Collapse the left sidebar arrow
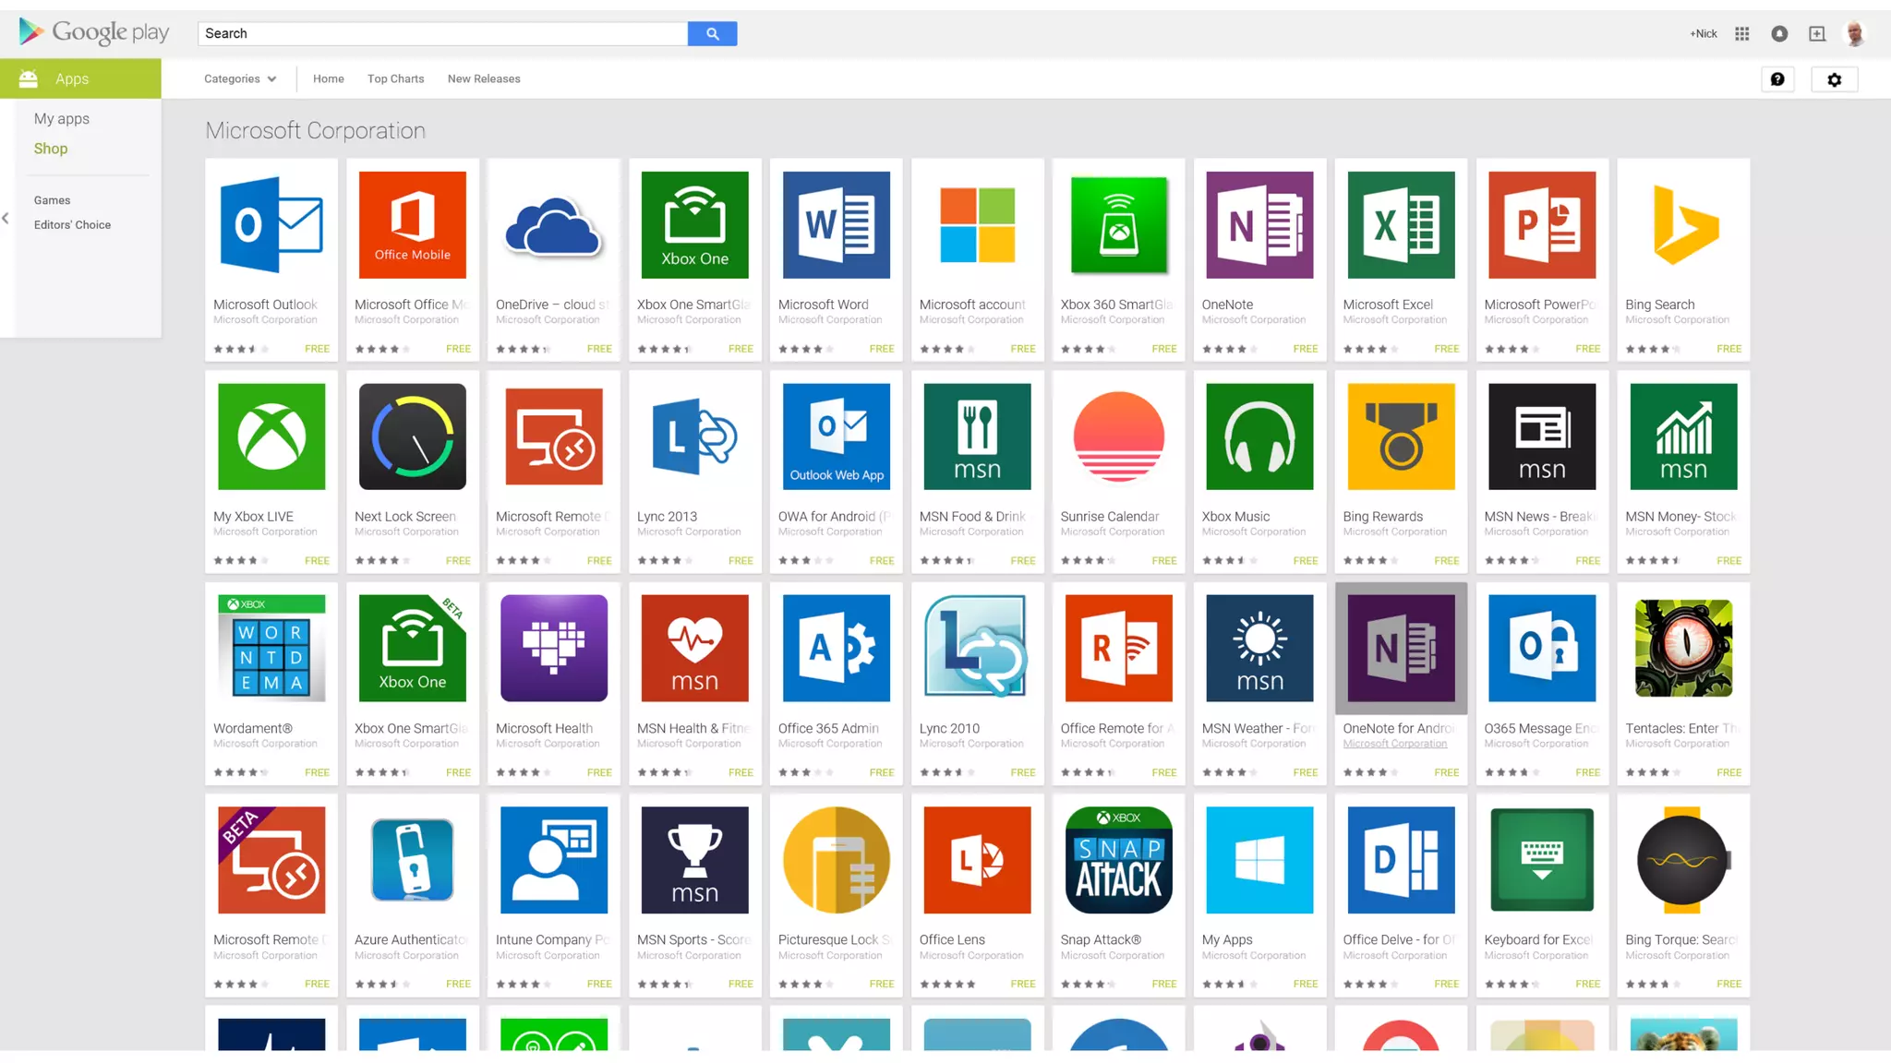The width and height of the screenshot is (1891, 1063). coord(6,219)
